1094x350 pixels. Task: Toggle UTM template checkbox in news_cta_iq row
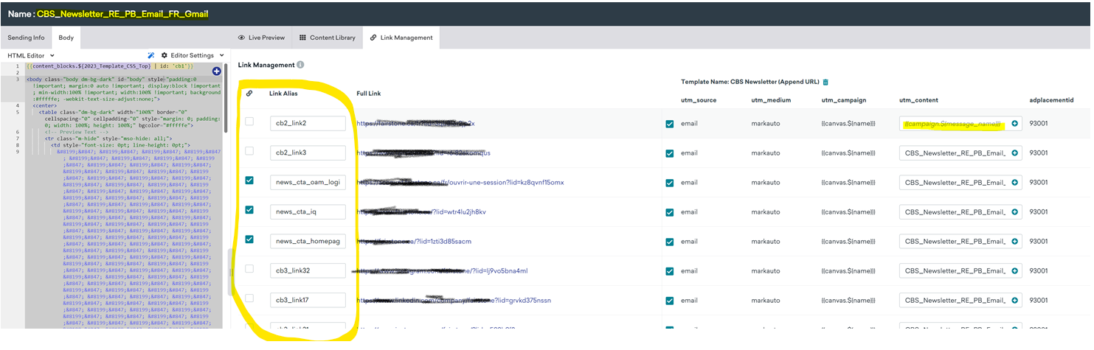click(x=669, y=212)
